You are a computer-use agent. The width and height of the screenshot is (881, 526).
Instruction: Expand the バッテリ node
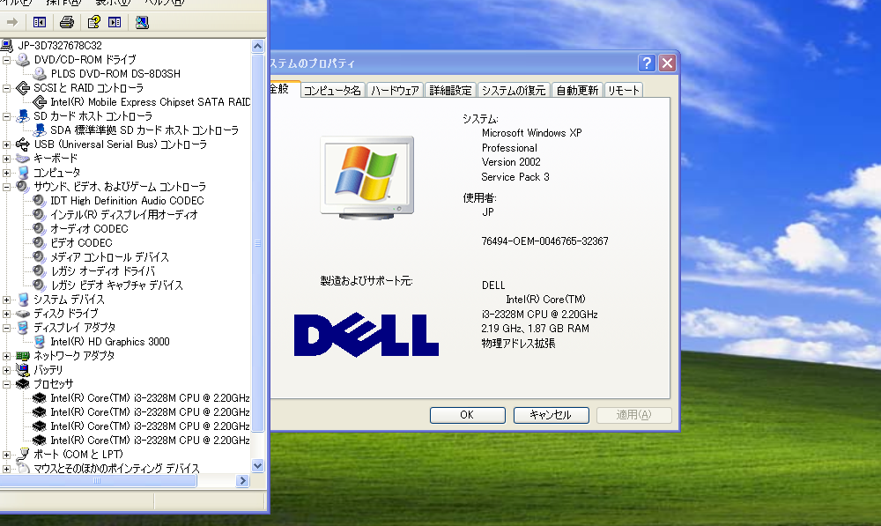[7, 370]
